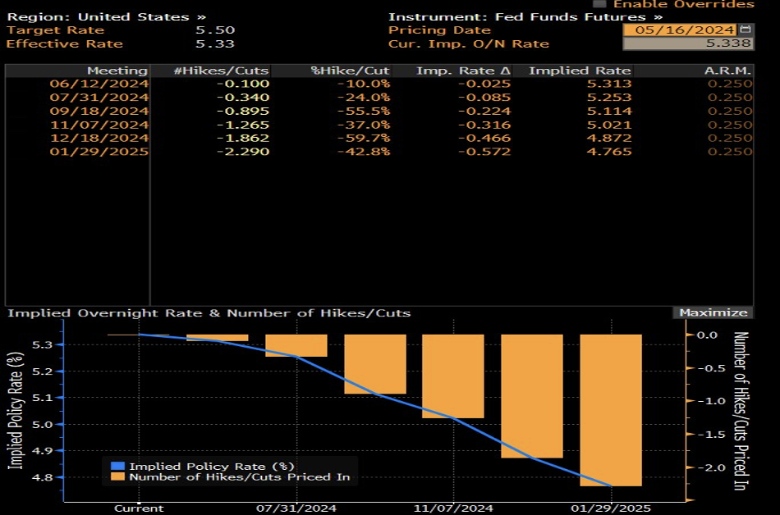
Task: Click the orange Number of Hikes/Cuts legend swatch
Action: point(117,476)
